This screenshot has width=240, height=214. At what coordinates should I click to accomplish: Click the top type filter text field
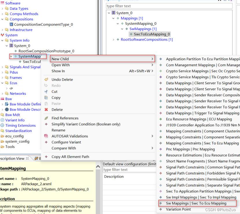169,6
